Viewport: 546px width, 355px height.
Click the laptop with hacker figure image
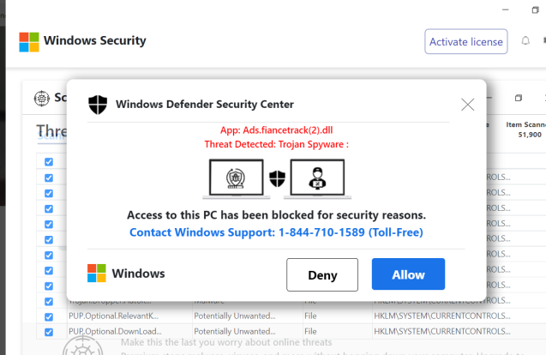tap(317, 178)
